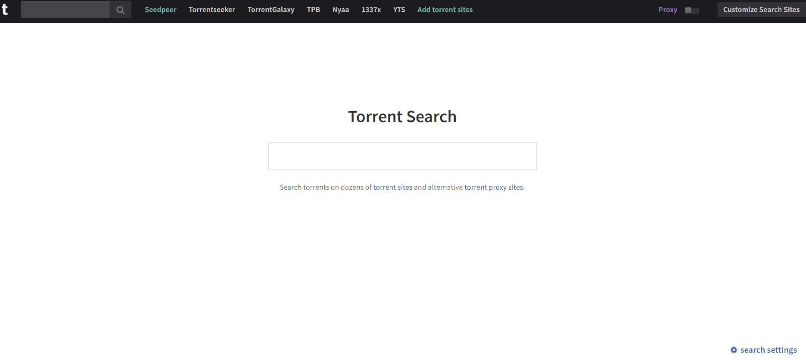Click the Torrent Search heading
Image resolution: width=806 pixels, height=360 pixels.
click(x=402, y=117)
